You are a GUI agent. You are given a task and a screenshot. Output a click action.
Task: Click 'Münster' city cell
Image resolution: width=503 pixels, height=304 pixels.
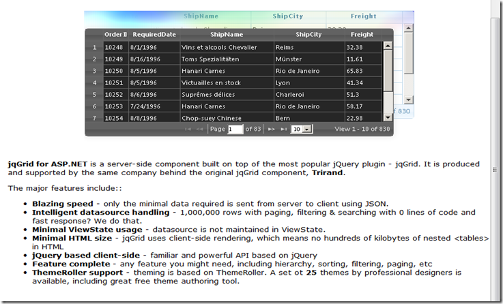click(x=309, y=59)
